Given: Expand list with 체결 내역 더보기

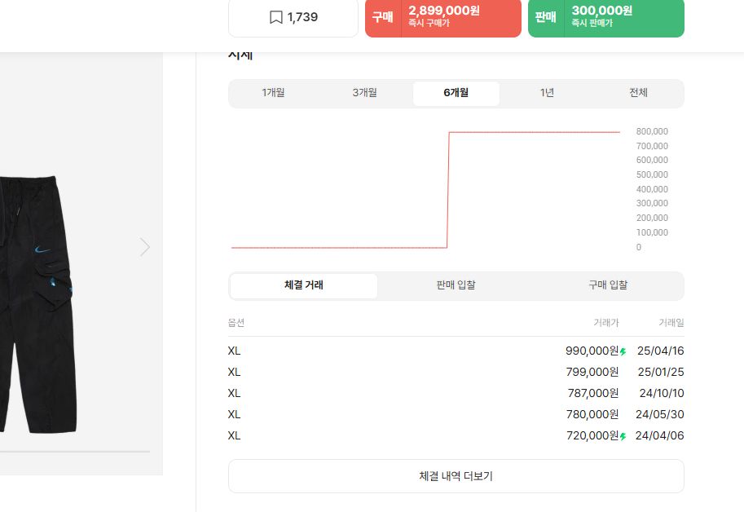Looking at the screenshot, I should [x=456, y=476].
